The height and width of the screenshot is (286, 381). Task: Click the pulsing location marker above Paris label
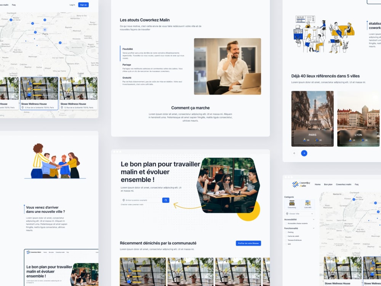pyautogui.click(x=45, y=30)
